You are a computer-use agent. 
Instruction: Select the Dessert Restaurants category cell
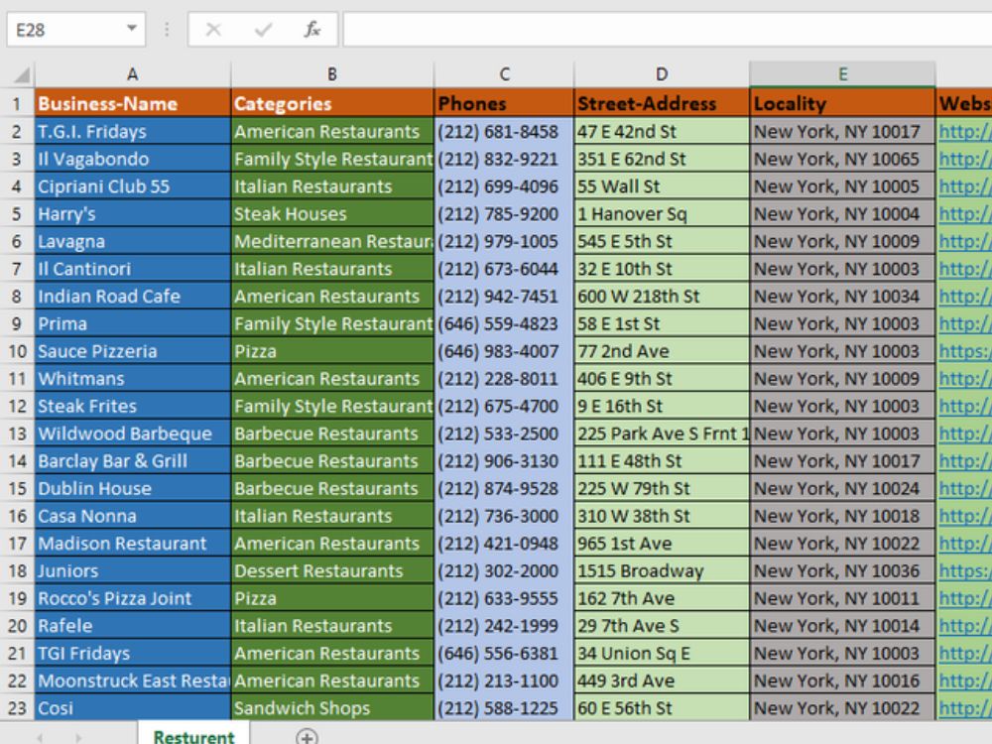(x=332, y=570)
